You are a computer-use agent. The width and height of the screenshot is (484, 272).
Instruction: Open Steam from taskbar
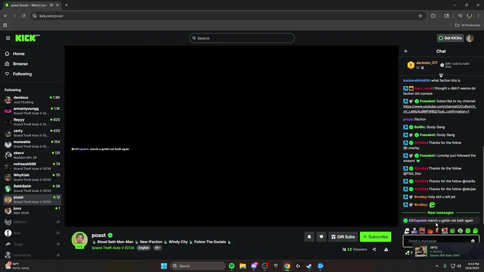click(x=309, y=266)
